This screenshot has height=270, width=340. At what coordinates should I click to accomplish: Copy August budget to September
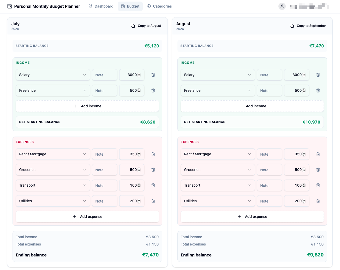coord(308,26)
